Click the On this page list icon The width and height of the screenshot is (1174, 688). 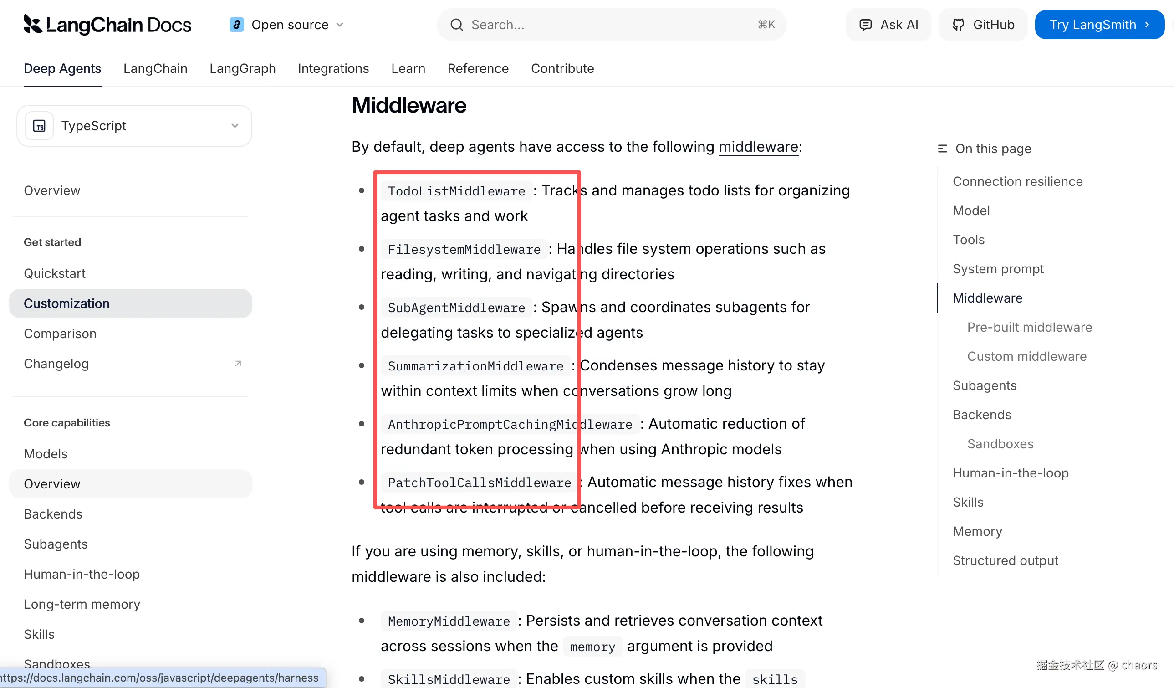pyautogui.click(x=943, y=149)
